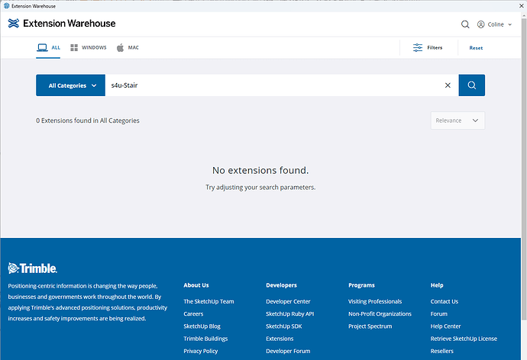527x360 pixels.
Task: Open the Resellers footer link
Action: click(441, 351)
